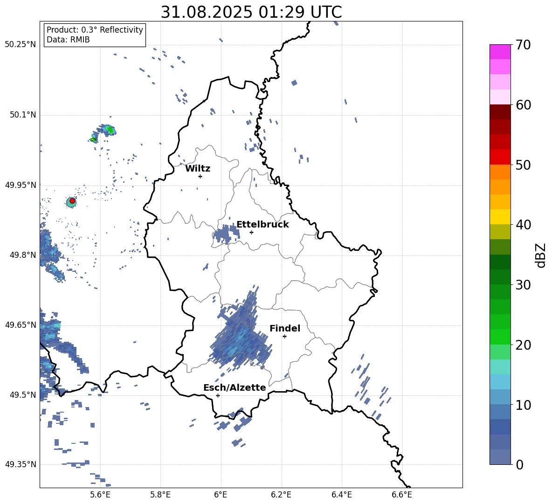The width and height of the screenshot is (552, 504).
Task: Click the bright green colorbar segment above 20
Action: click(x=500, y=337)
